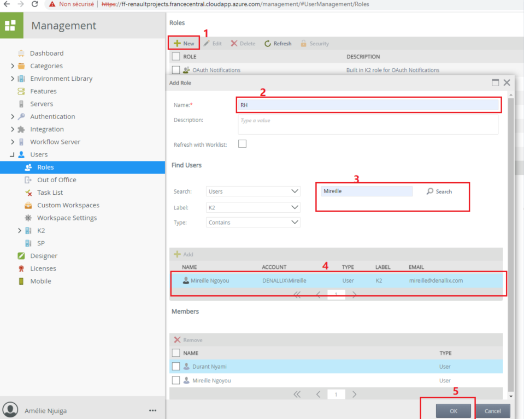Click the New role plus icon
Viewport: 524px width, 419px height.
tap(177, 44)
